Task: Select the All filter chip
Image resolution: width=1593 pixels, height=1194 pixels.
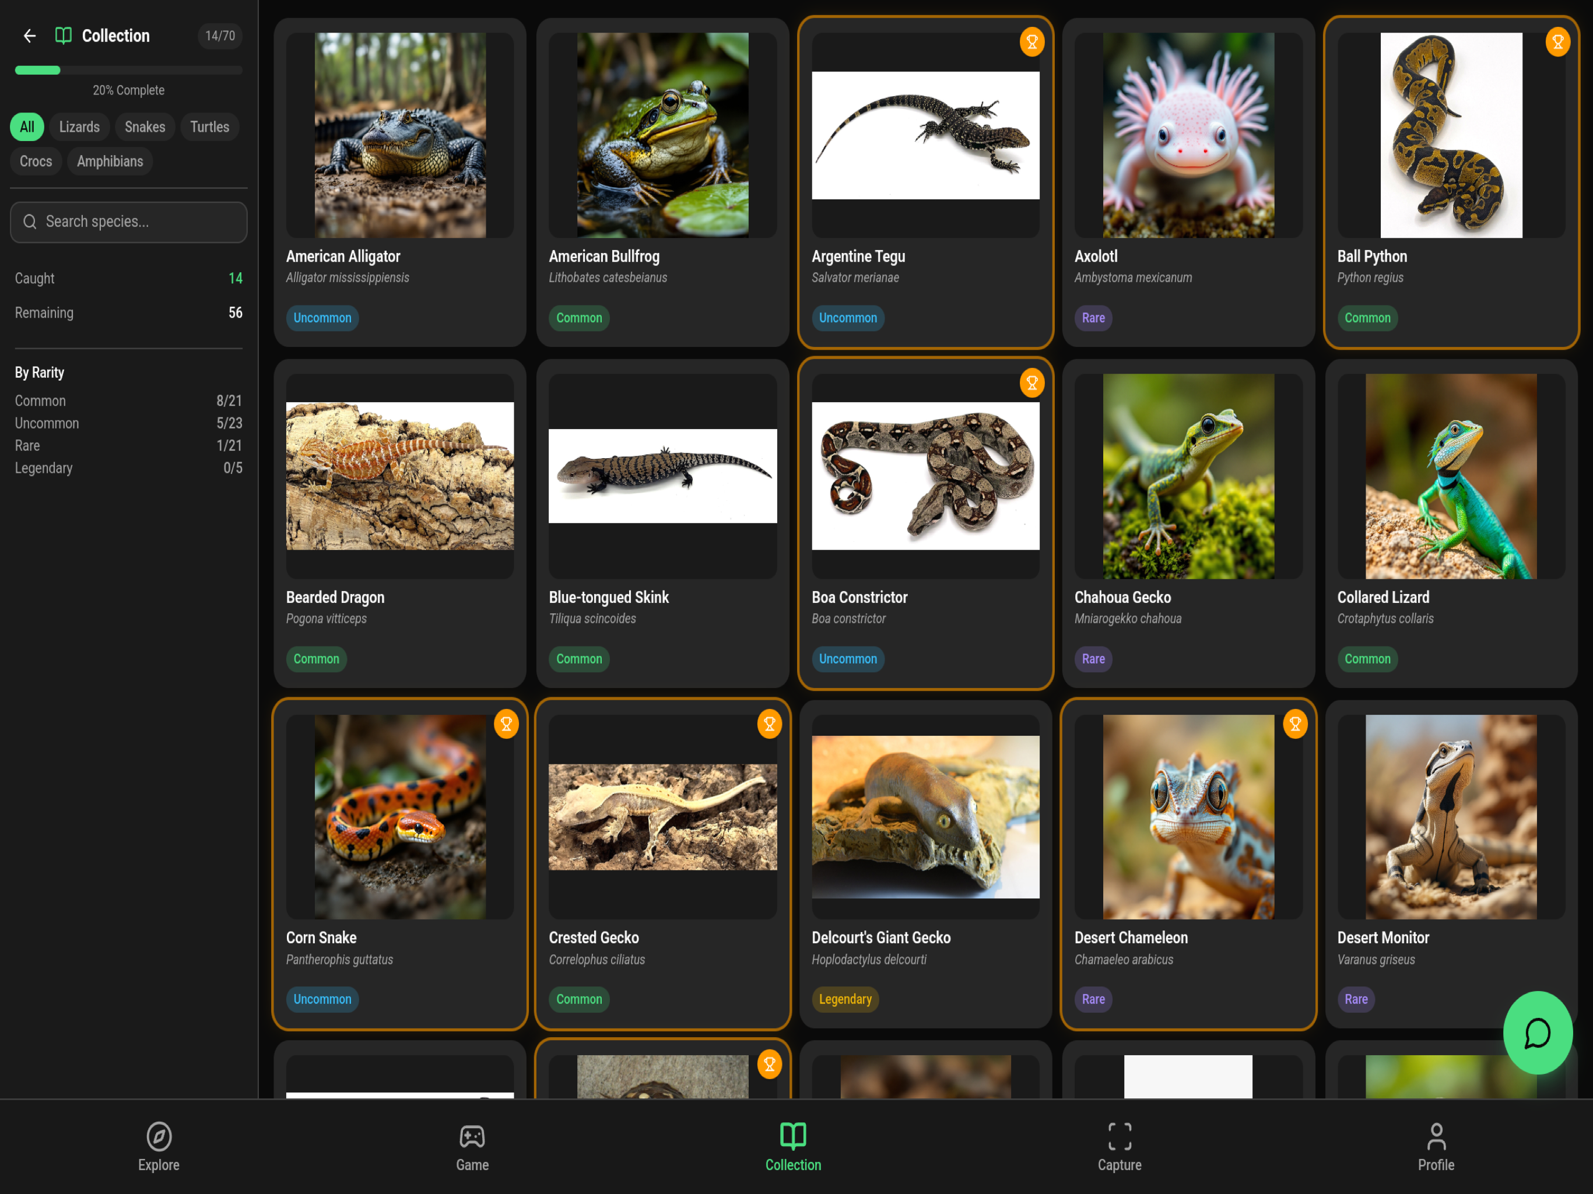Action: pyautogui.click(x=27, y=128)
